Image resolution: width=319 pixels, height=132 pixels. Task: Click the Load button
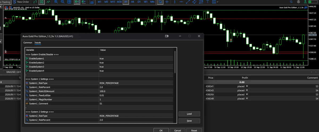click(189, 114)
